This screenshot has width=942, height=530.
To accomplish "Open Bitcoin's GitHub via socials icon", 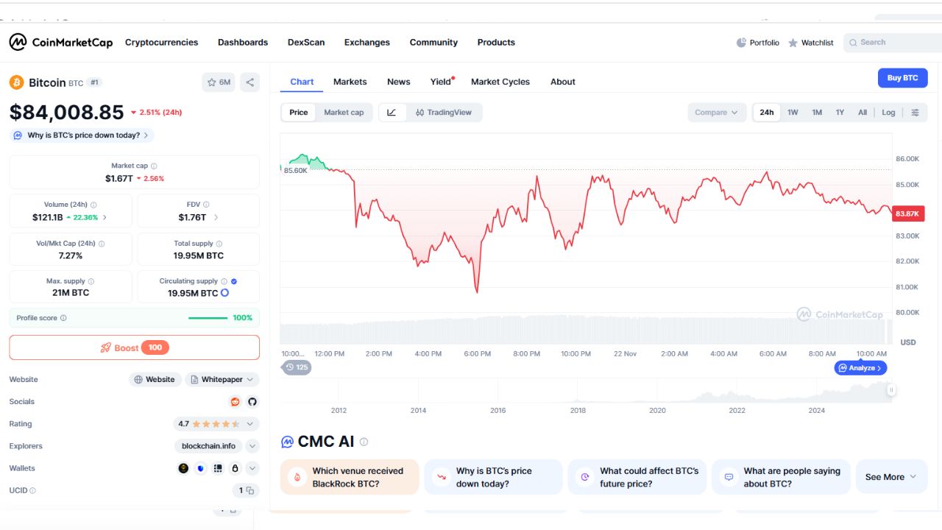I will pos(252,402).
